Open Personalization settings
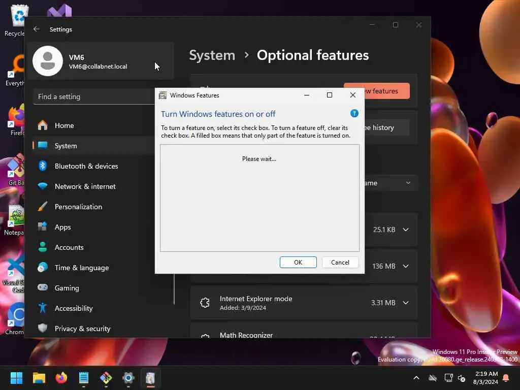The height and width of the screenshot is (390, 520). 94,207
